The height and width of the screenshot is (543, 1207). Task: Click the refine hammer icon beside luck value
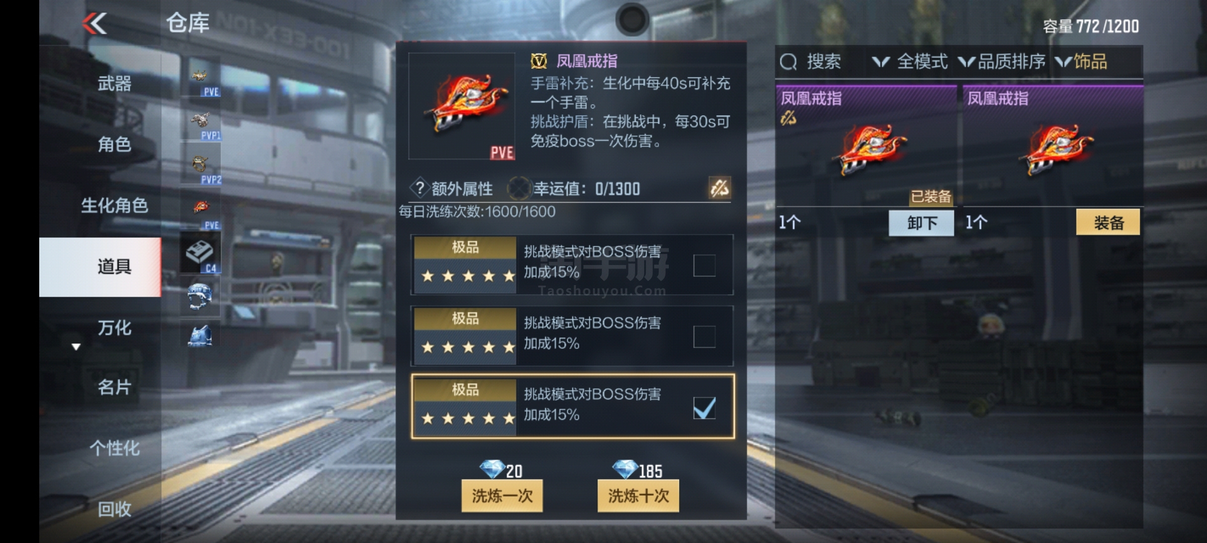(x=719, y=188)
